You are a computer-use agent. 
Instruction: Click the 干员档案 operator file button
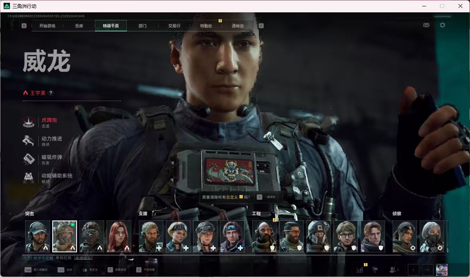click(146, 270)
